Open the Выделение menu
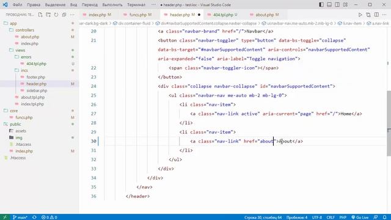The height and width of the screenshot is (220, 391). pos(55,5)
